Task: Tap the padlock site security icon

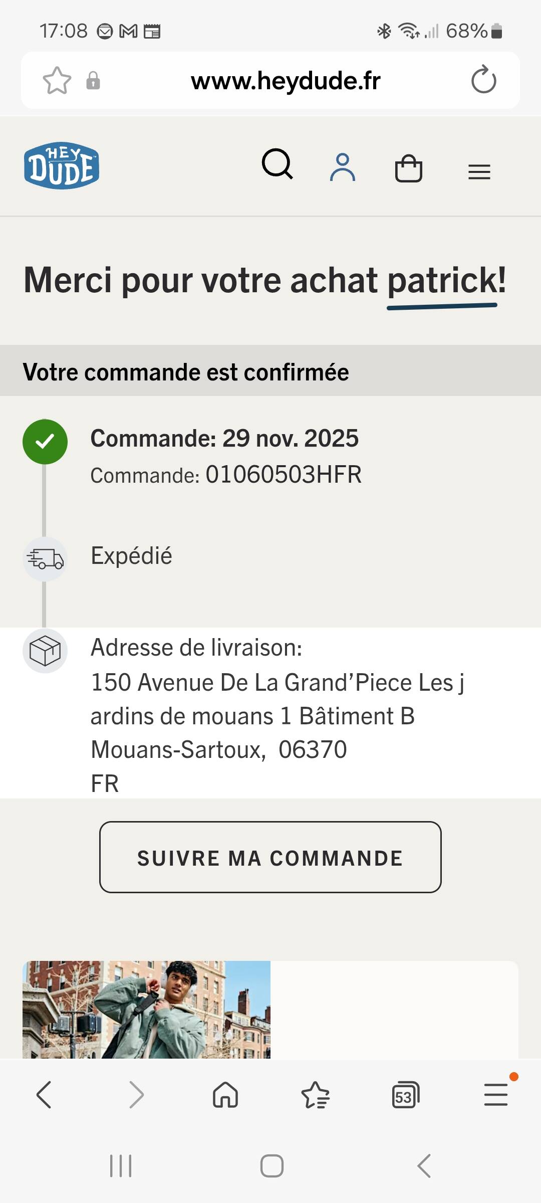Action: (93, 81)
